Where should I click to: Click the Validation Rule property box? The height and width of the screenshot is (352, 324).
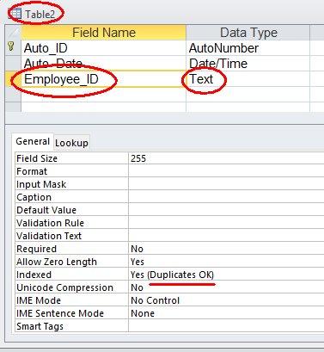tap(226, 223)
